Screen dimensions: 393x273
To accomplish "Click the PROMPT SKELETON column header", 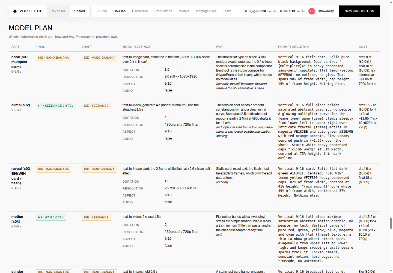I will [x=293, y=47].
